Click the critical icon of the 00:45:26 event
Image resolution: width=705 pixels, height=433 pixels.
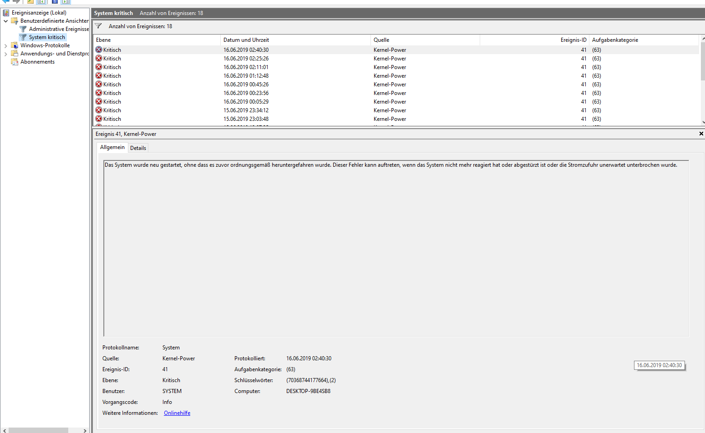click(x=99, y=84)
